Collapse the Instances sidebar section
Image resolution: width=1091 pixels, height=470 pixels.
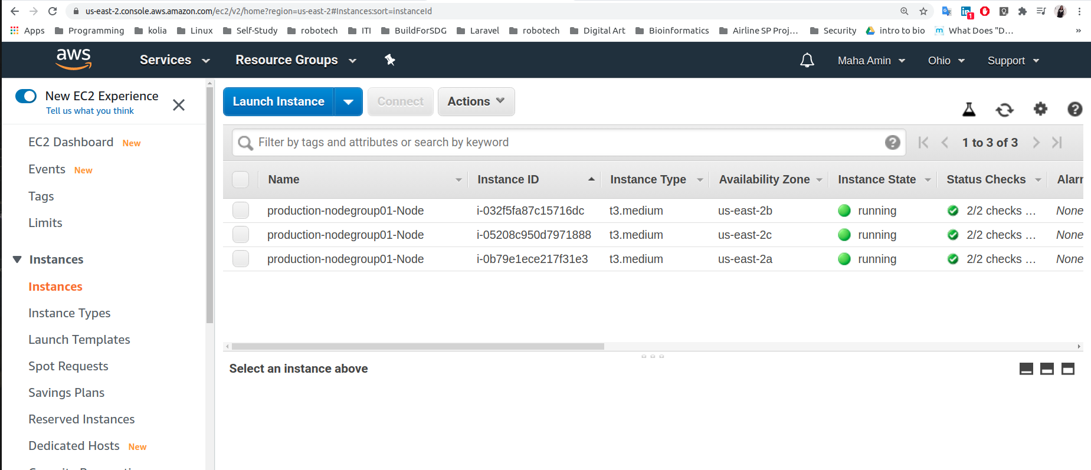click(x=17, y=259)
